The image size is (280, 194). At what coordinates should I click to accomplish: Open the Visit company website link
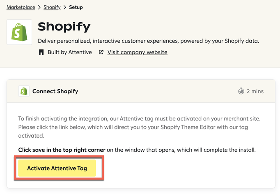pos(137,52)
